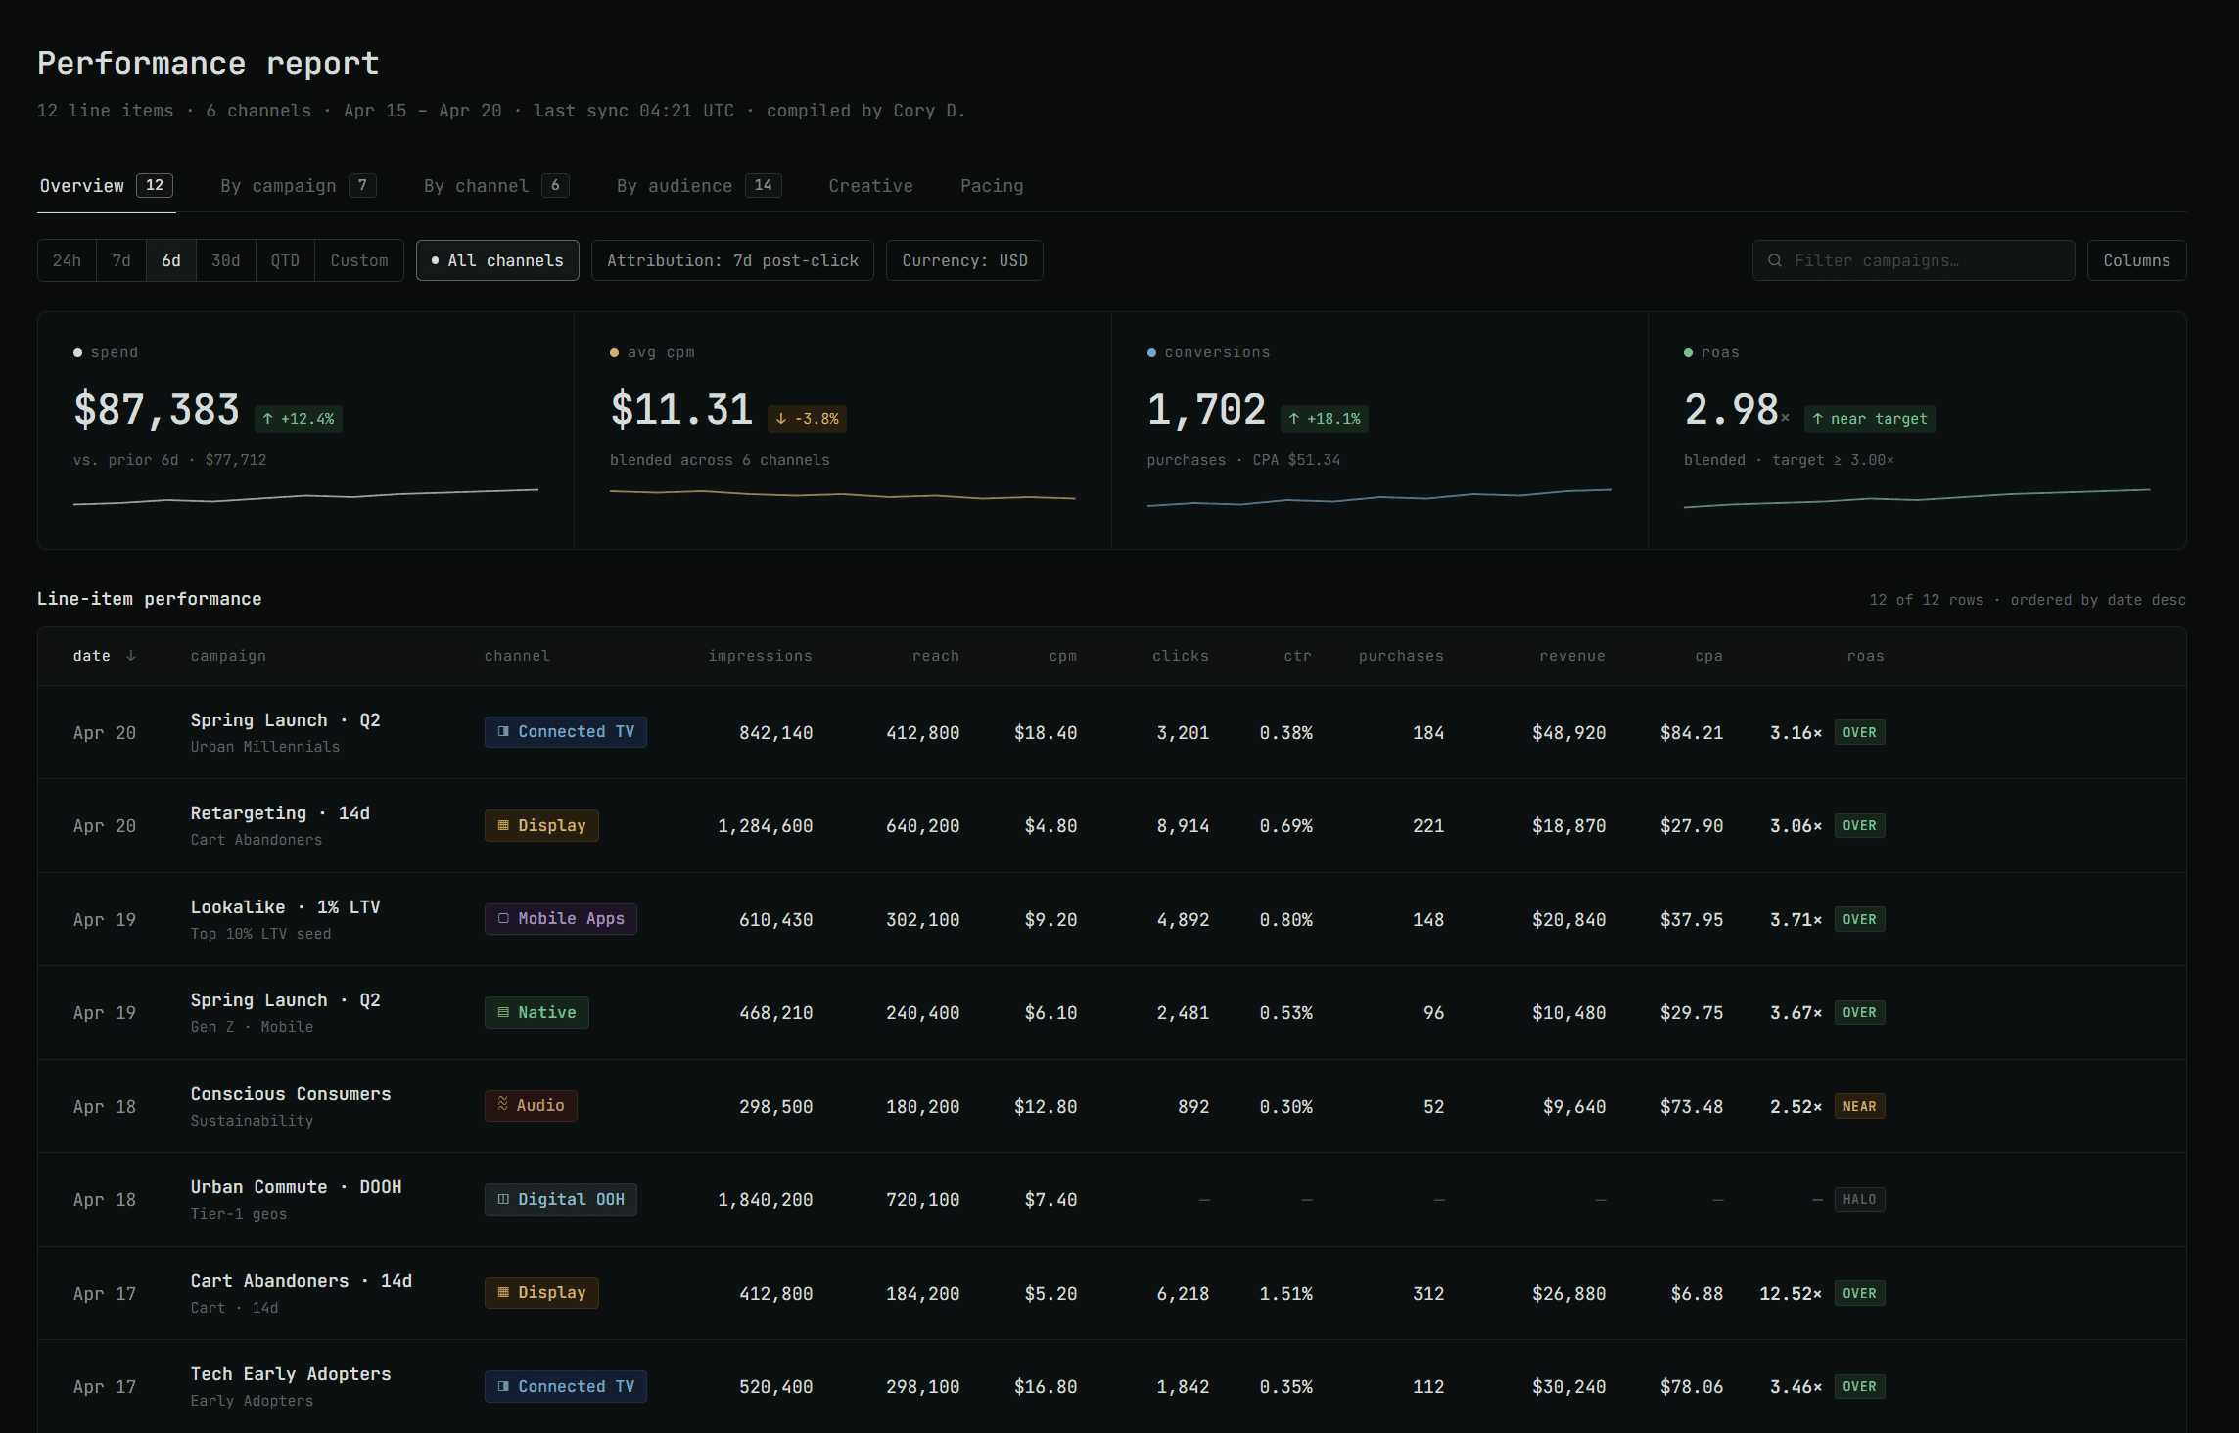Click the Digital OOH channel icon
The height and width of the screenshot is (1433, 2239).
(503, 1200)
